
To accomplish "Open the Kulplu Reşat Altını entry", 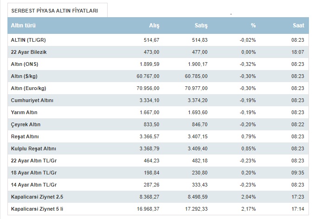I will (33, 148).
